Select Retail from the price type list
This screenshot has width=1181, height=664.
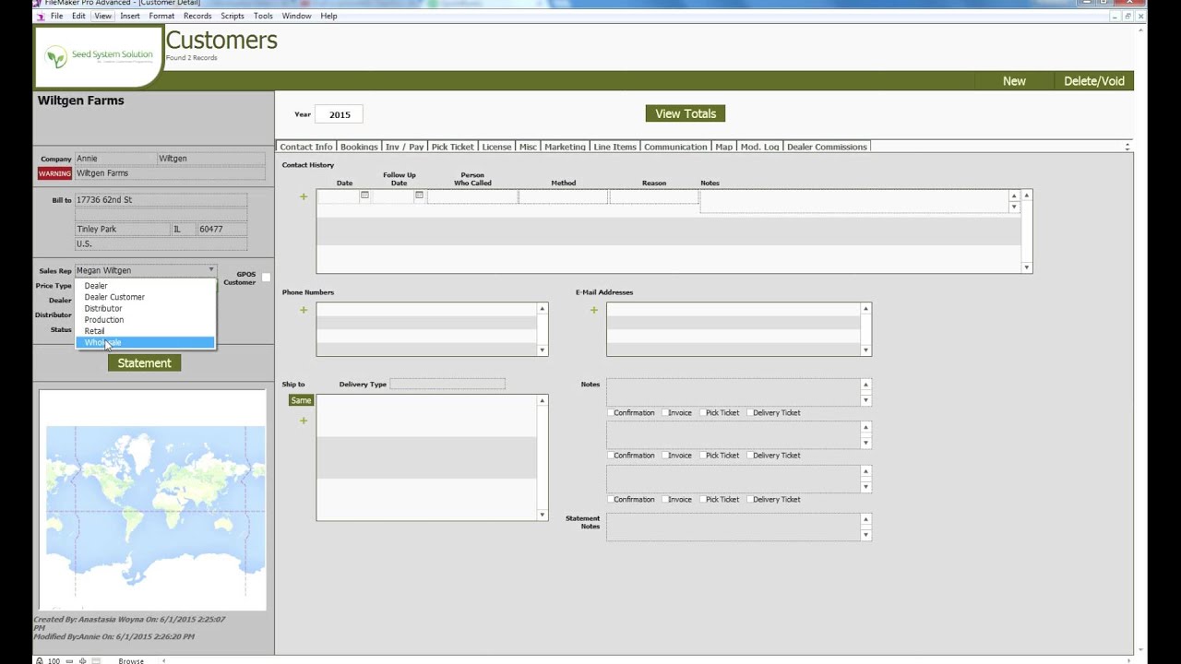pos(145,331)
